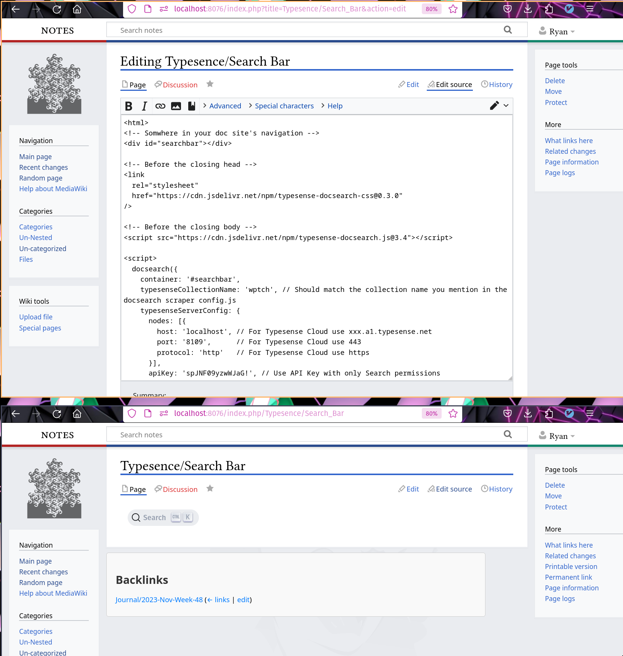This screenshot has height=656, width=623.
Task: Open Printable version in bottom window
Action: pos(571,566)
